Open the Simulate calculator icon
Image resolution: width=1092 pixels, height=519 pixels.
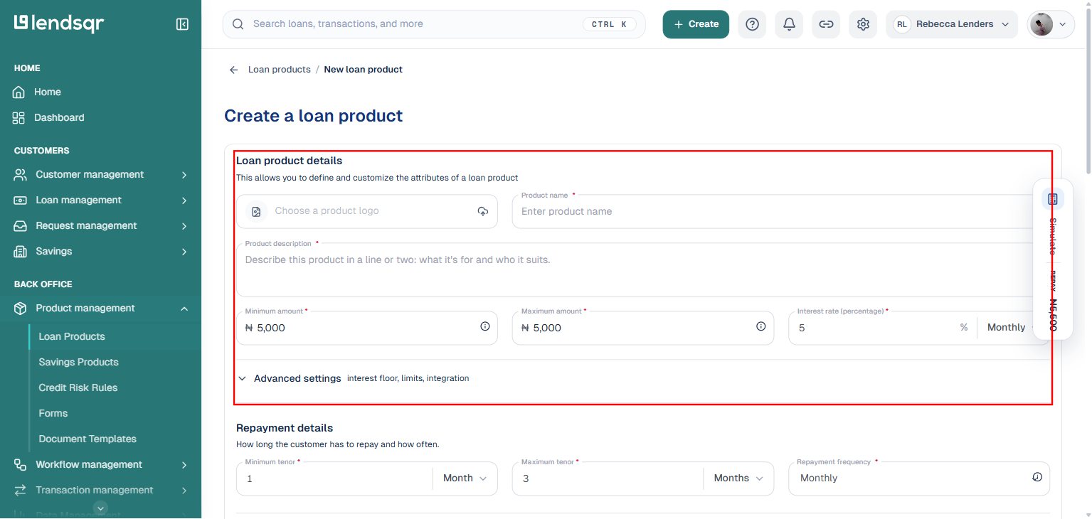click(1053, 199)
